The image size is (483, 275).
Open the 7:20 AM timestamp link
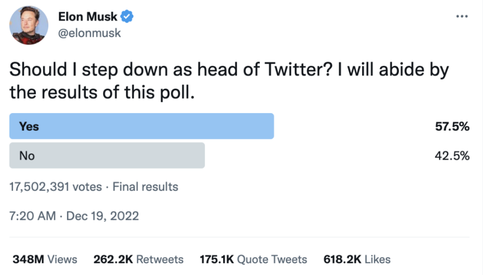tap(32, 216)
